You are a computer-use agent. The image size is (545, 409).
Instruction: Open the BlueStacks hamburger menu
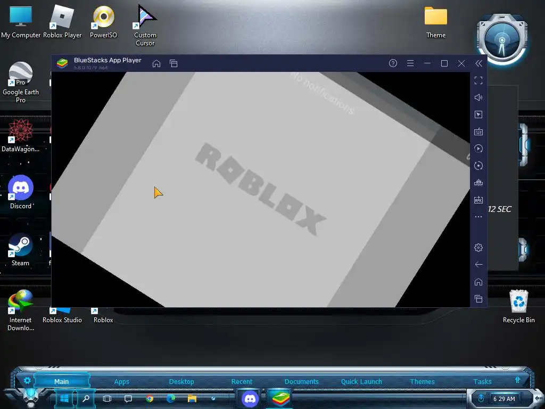click(410, 63)
